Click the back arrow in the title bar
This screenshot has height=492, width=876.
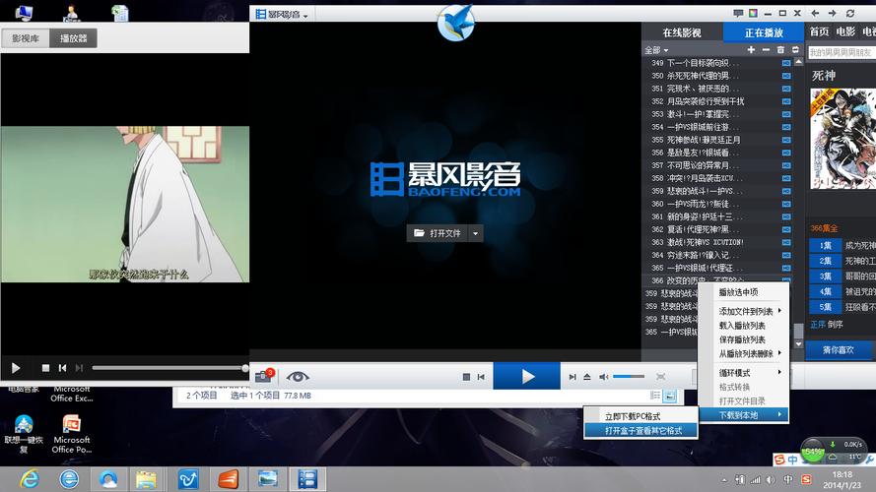point(815,14)
